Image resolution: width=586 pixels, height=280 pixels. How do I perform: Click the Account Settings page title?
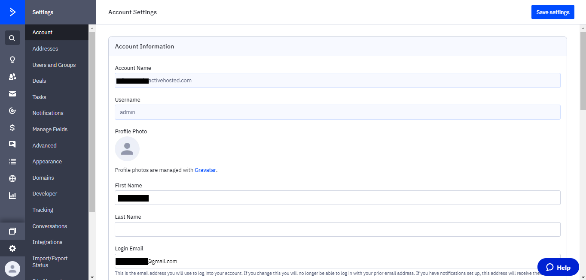[132, 12]
